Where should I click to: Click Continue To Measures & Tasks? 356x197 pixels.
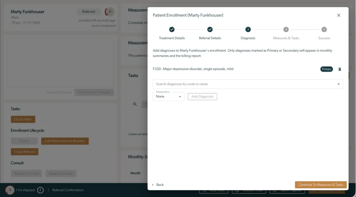[x=321, y=185]
